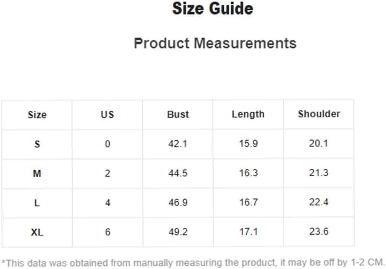
Task: Click the 49.2 bust value cell
Action: pyautogui.click(x=178, y=232)
